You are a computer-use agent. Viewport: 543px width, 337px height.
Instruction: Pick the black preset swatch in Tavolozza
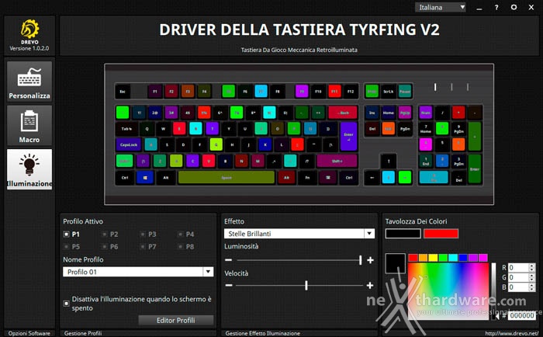tap(403, 234)
